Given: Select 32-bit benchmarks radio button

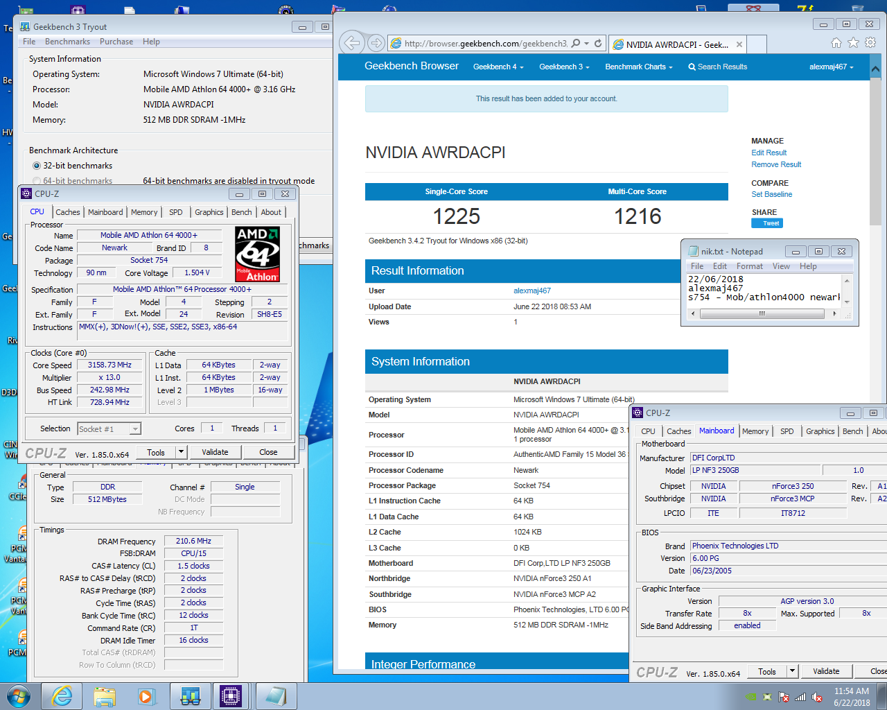Looking at the screenshot, I should 37,166.
